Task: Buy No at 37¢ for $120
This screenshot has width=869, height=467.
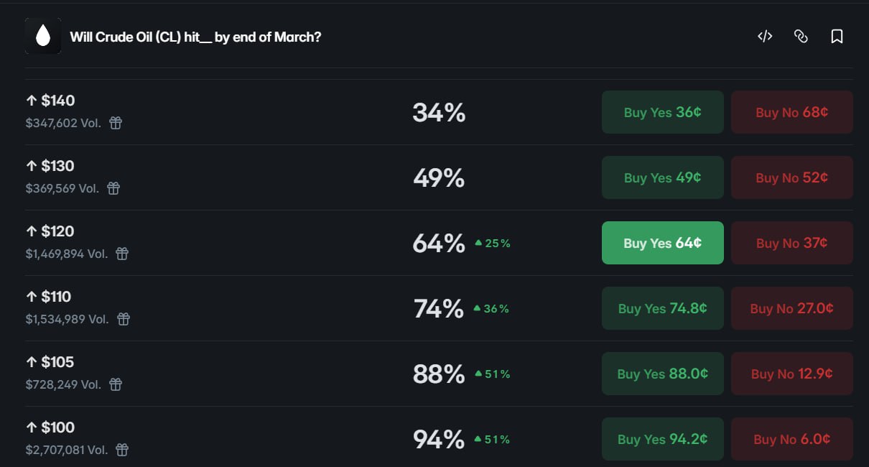Action: point(791,243)
